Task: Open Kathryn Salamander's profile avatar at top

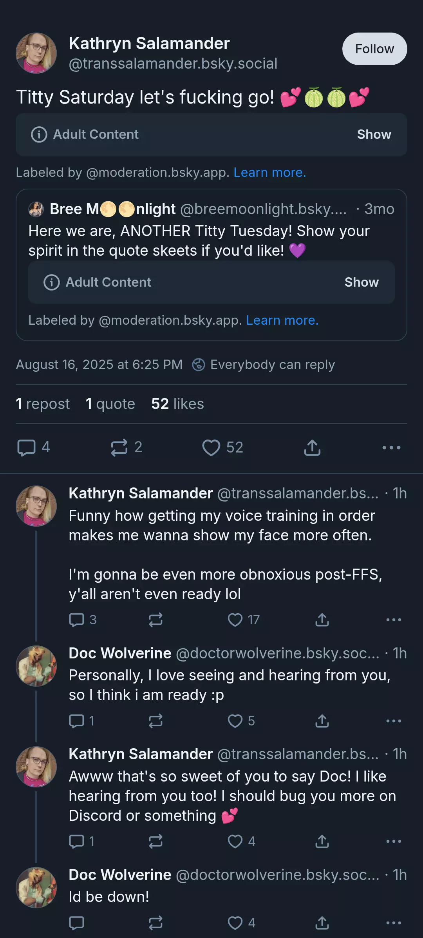Action: 36,53
